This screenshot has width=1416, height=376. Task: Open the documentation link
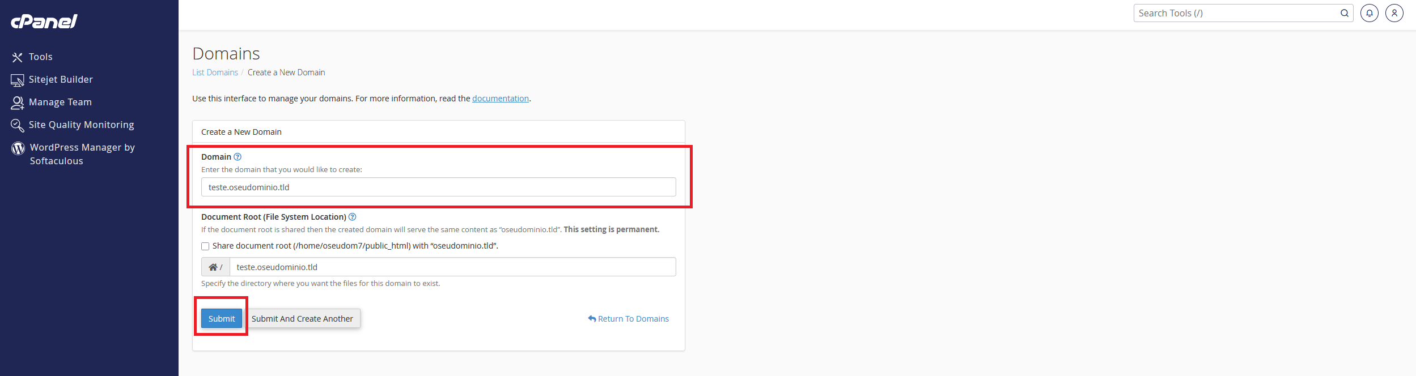[x=500, y=99]
